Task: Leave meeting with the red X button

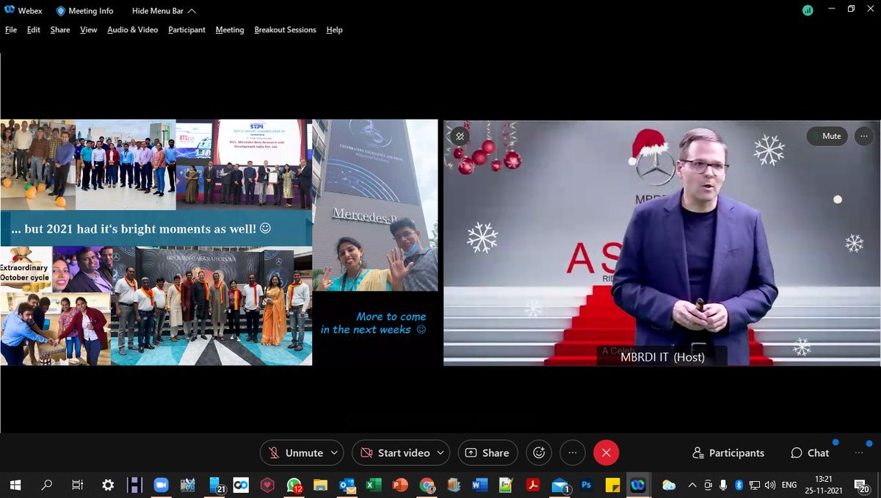Action: 606,452
